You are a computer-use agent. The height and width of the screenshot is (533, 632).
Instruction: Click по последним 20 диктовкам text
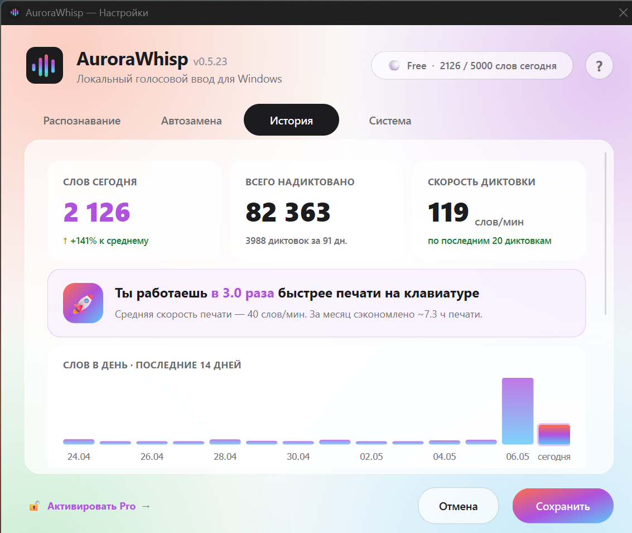coord(489,241)
